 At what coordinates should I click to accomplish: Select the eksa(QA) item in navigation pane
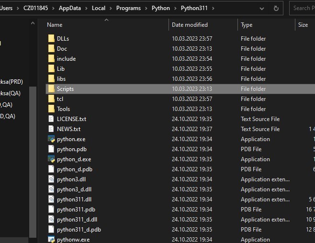pyautogui.click(x=10, y=93)
